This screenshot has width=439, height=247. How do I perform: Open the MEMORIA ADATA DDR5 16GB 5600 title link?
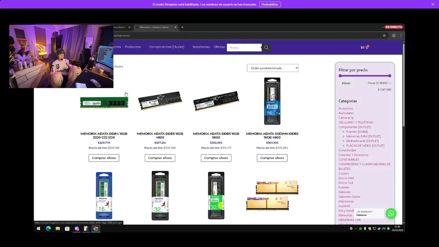(216, 136)
